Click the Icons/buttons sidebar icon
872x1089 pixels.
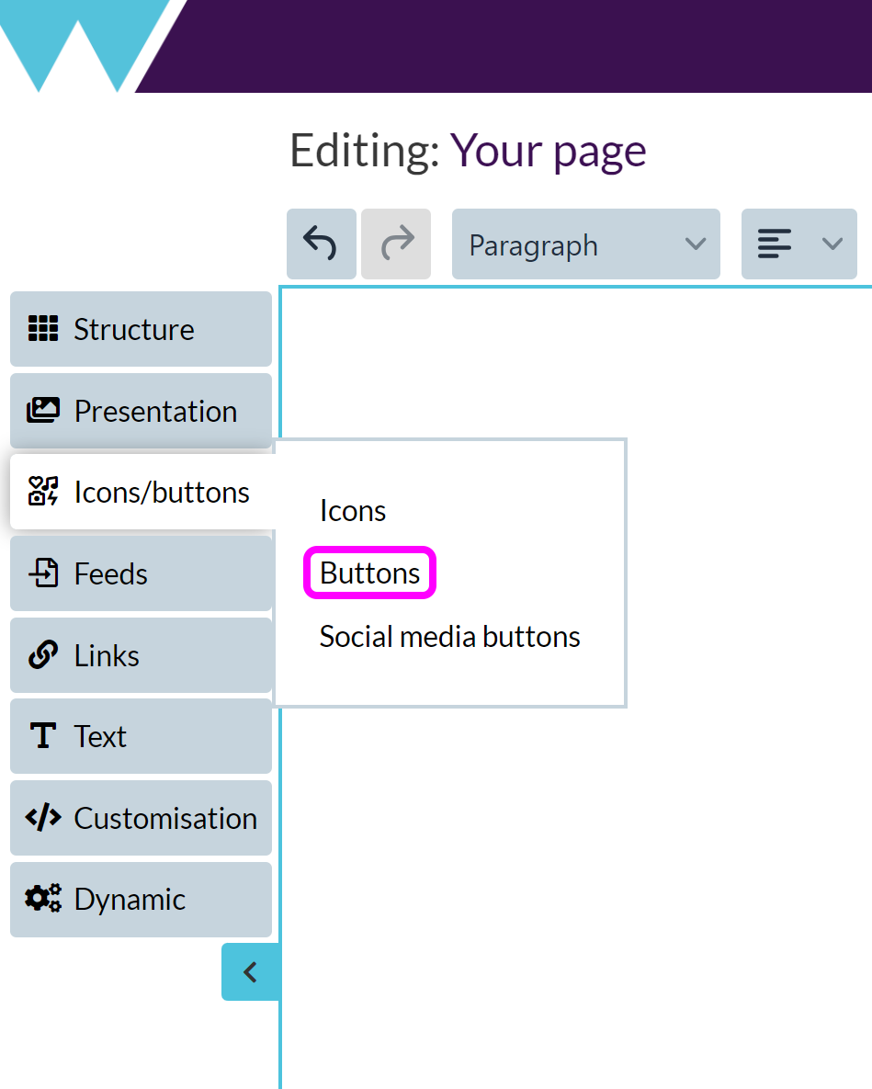click(42, 493)
